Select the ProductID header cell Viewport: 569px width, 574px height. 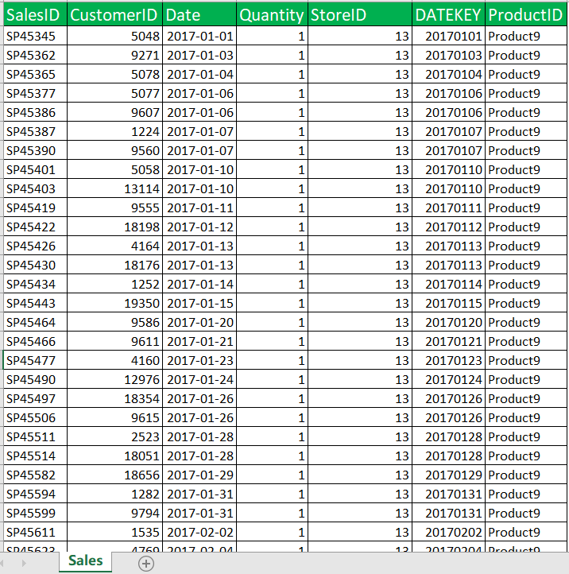(x=526, y=14)
